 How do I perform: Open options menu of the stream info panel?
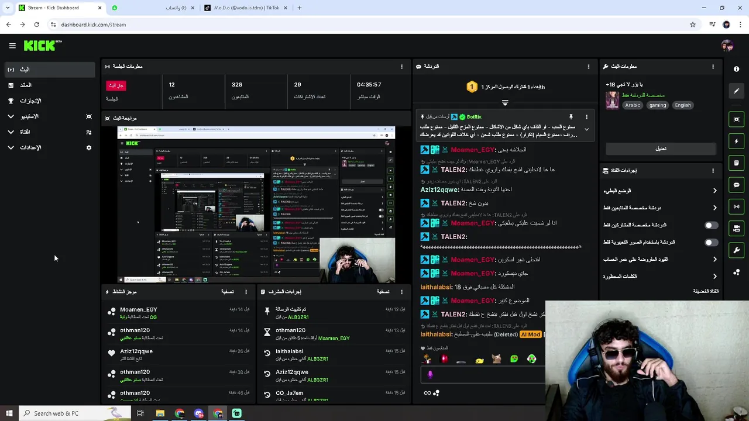713,67
